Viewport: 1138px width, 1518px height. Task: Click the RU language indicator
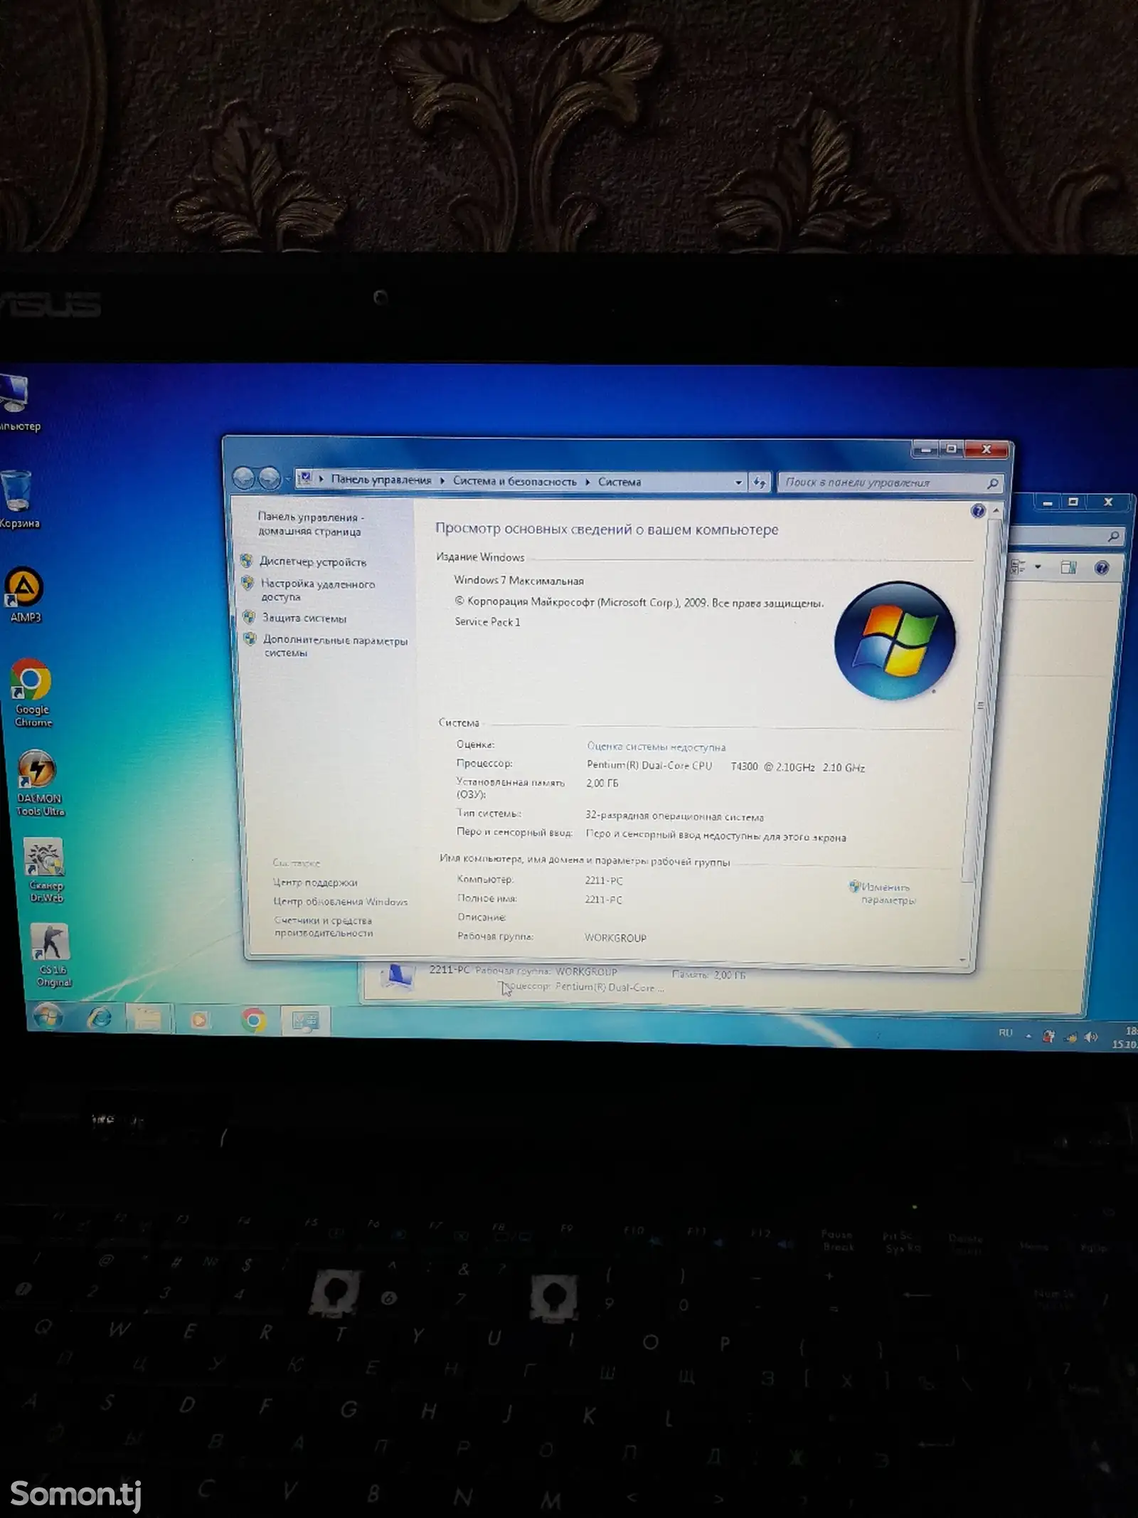coord(1005,1033)
